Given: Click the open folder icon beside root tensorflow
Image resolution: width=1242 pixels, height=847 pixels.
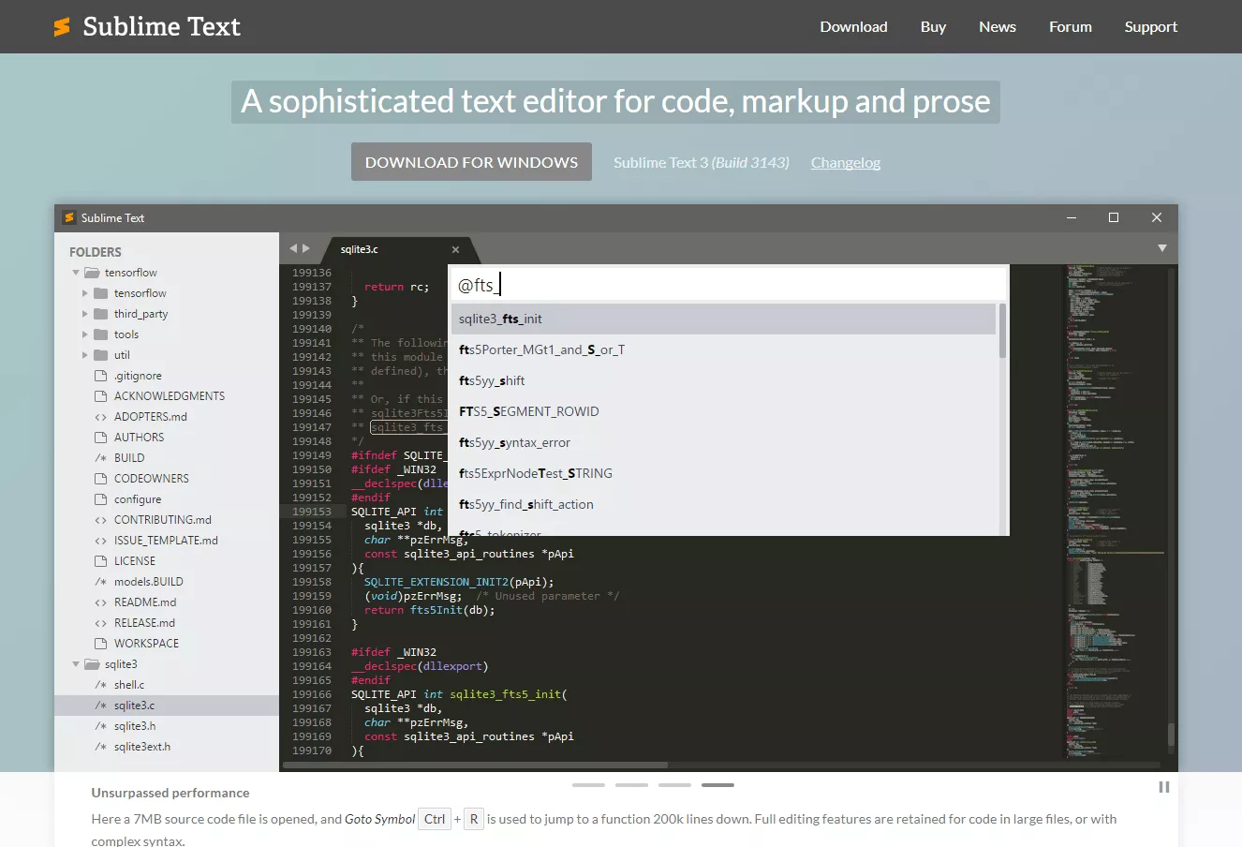Looking at the screenshot, I should click(92, 273).
